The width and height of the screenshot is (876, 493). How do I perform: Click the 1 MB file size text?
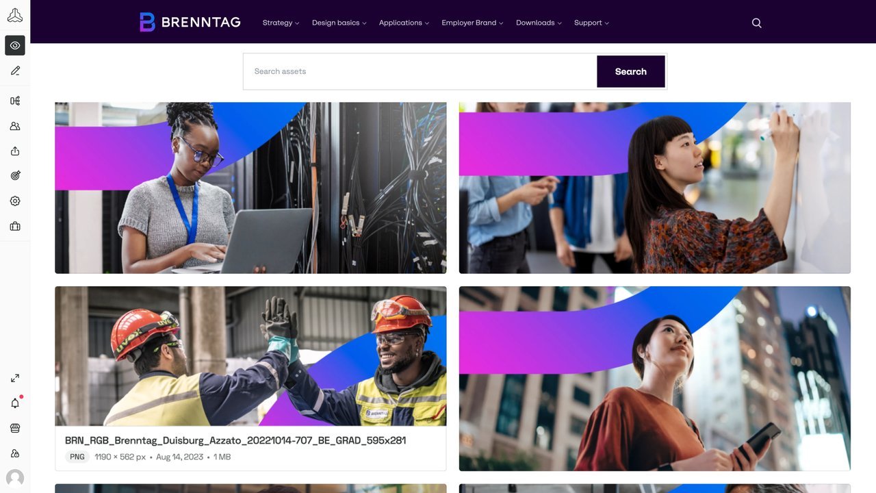tap(222, 457)
